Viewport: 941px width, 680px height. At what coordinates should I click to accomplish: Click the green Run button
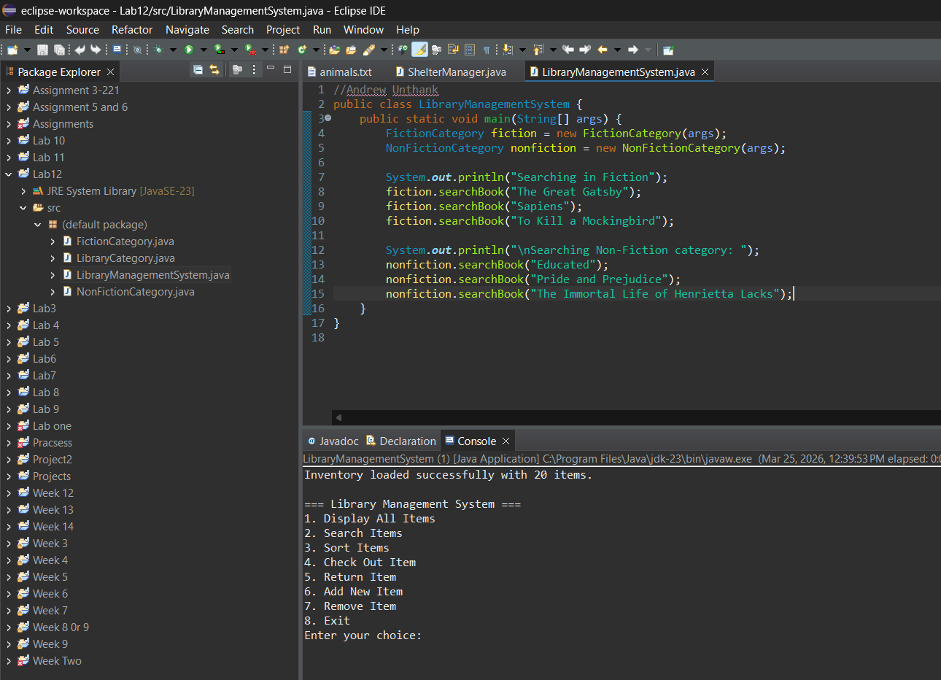point(189,50)
